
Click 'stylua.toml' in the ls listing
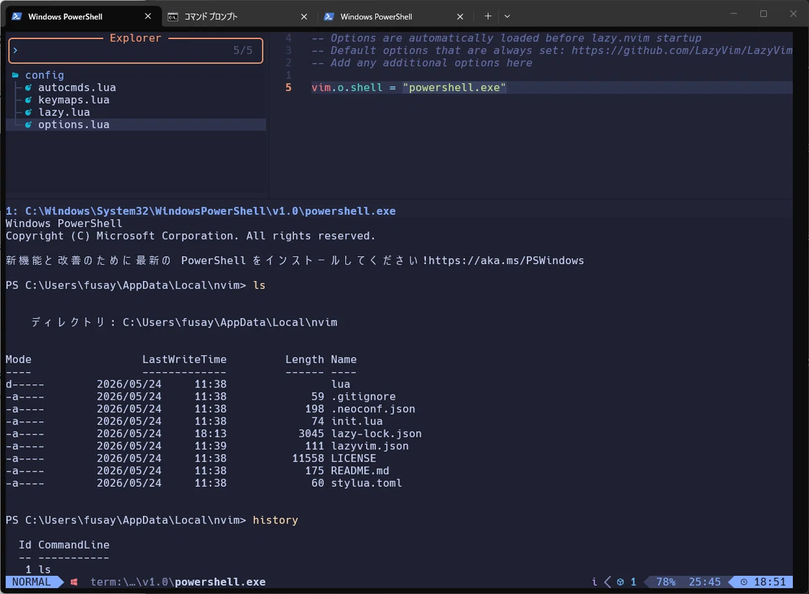[367, 483]
